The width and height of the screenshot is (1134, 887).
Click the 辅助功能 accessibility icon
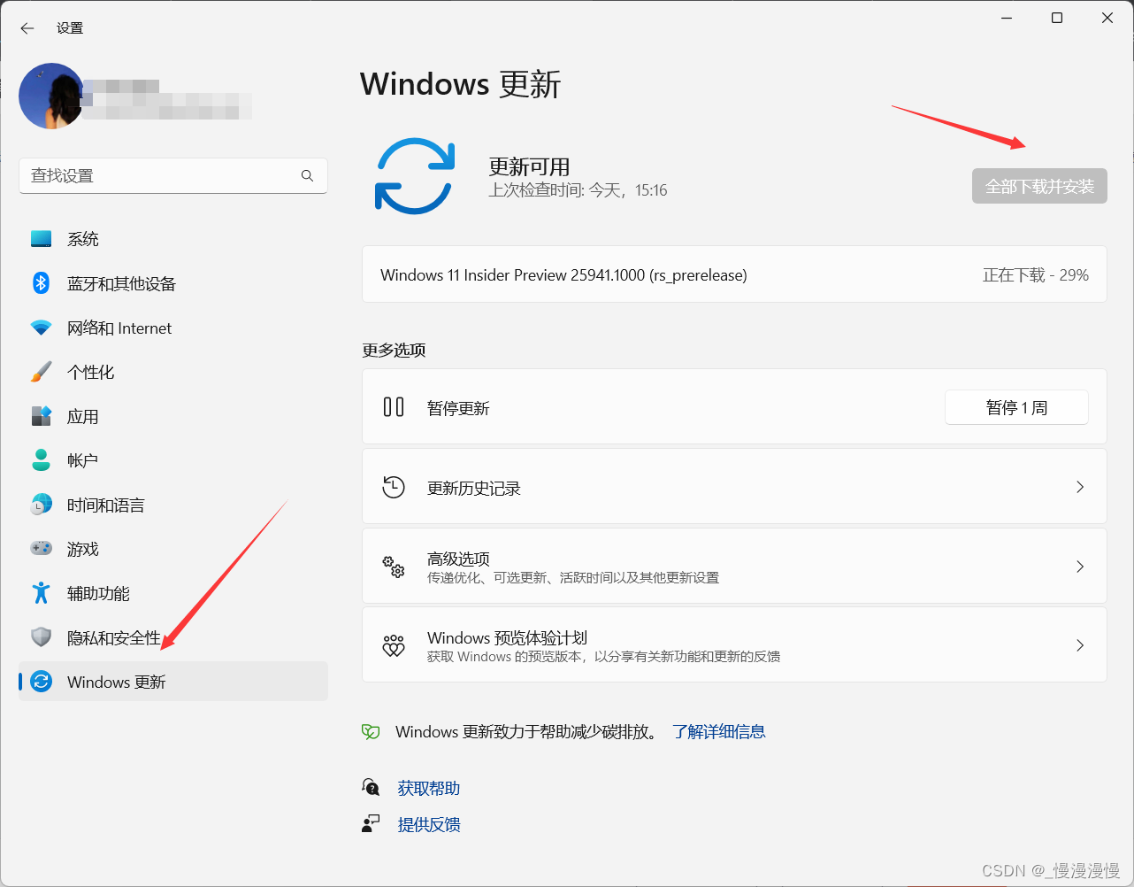pyautogui.click(x=42, y=593)
